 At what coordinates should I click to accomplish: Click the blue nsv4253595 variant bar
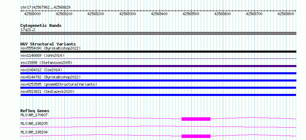coord(158,88)
